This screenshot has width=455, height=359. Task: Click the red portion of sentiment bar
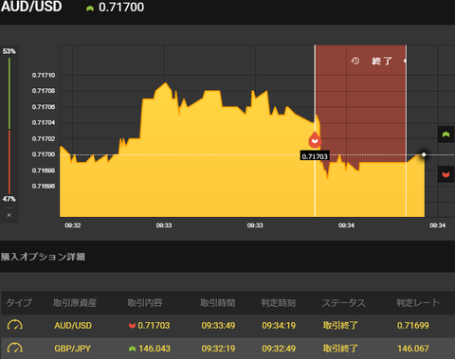click(x=9, y=162)
